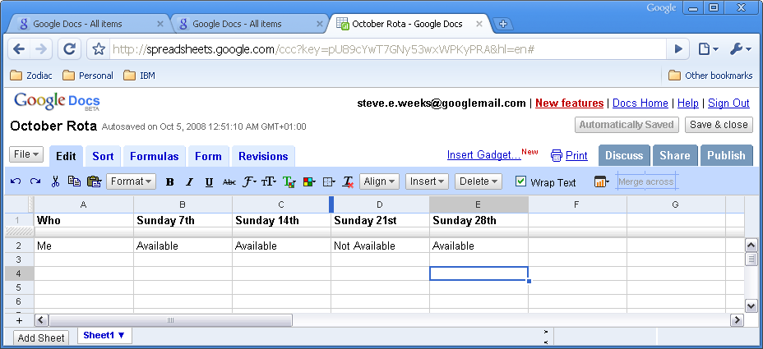Open the cell background color picker
Screen dimensions: 763x349
pos(309,182)
